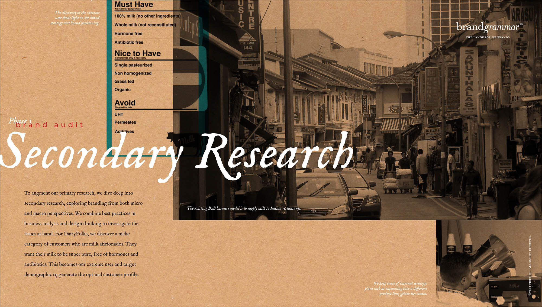Image resolution: width=542 pixels, height=307 pixels.
Task: Click the street scene photograph
Action: 357,110
